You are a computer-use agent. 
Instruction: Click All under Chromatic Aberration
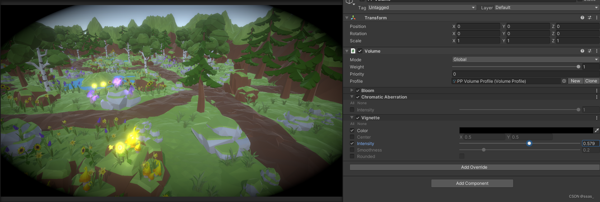[x=352, y=103]
